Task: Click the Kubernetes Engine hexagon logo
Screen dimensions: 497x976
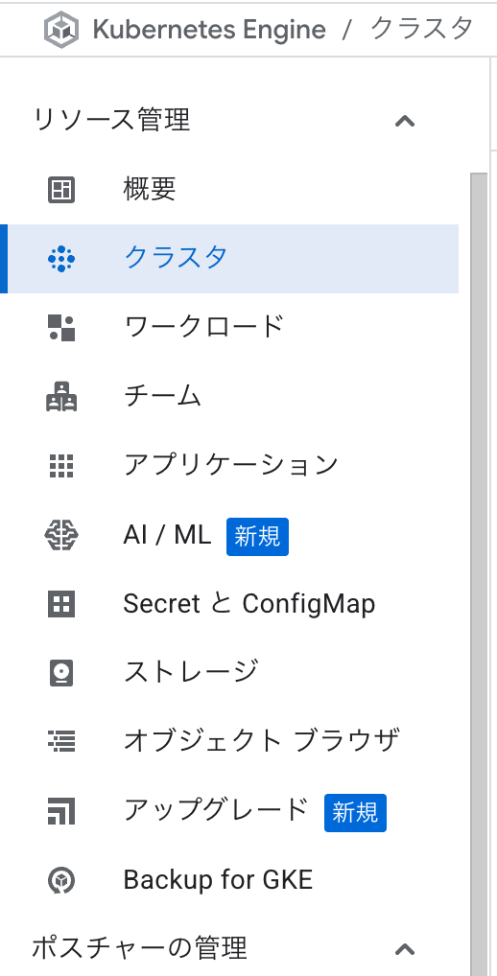Action: [61, 30]
